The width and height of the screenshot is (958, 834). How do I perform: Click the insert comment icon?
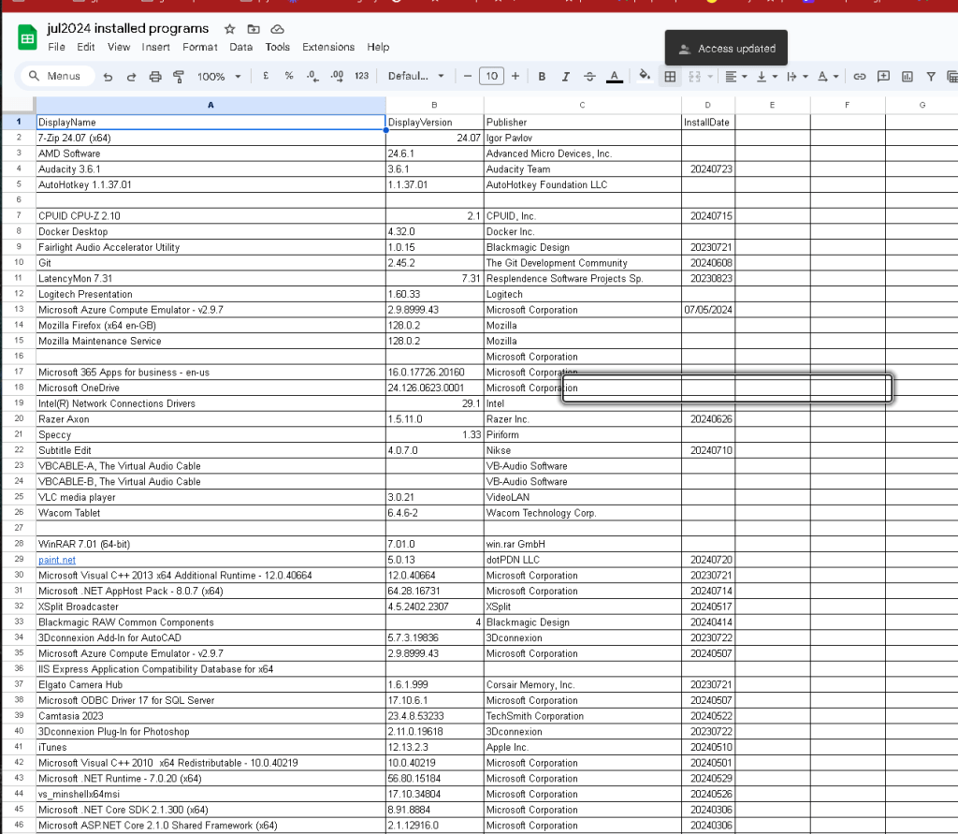click(883, 77)
